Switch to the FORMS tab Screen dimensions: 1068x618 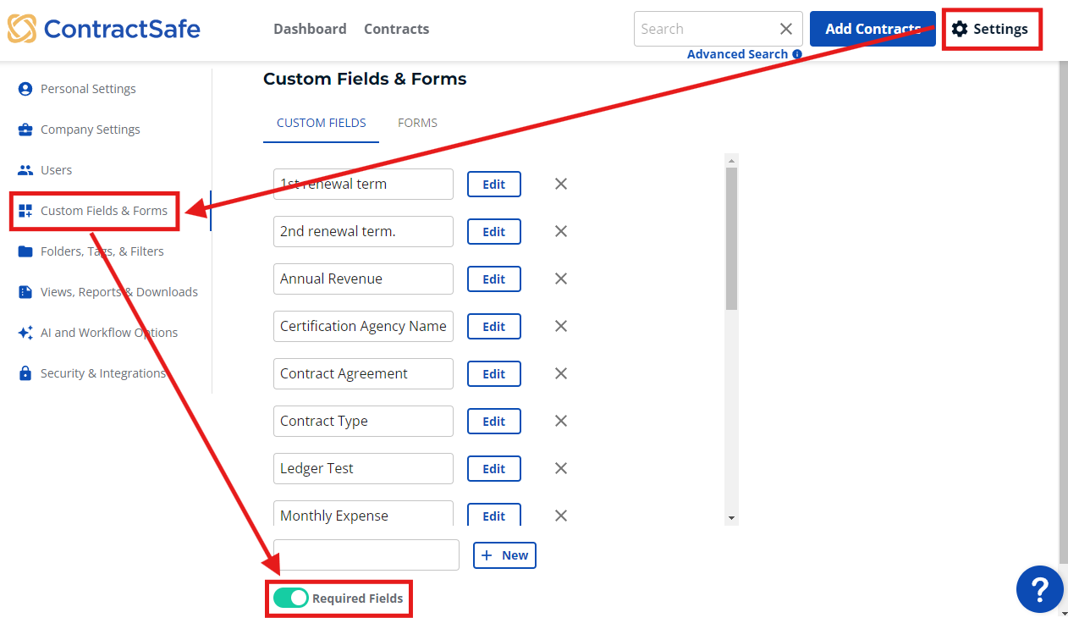click(417, 123)
